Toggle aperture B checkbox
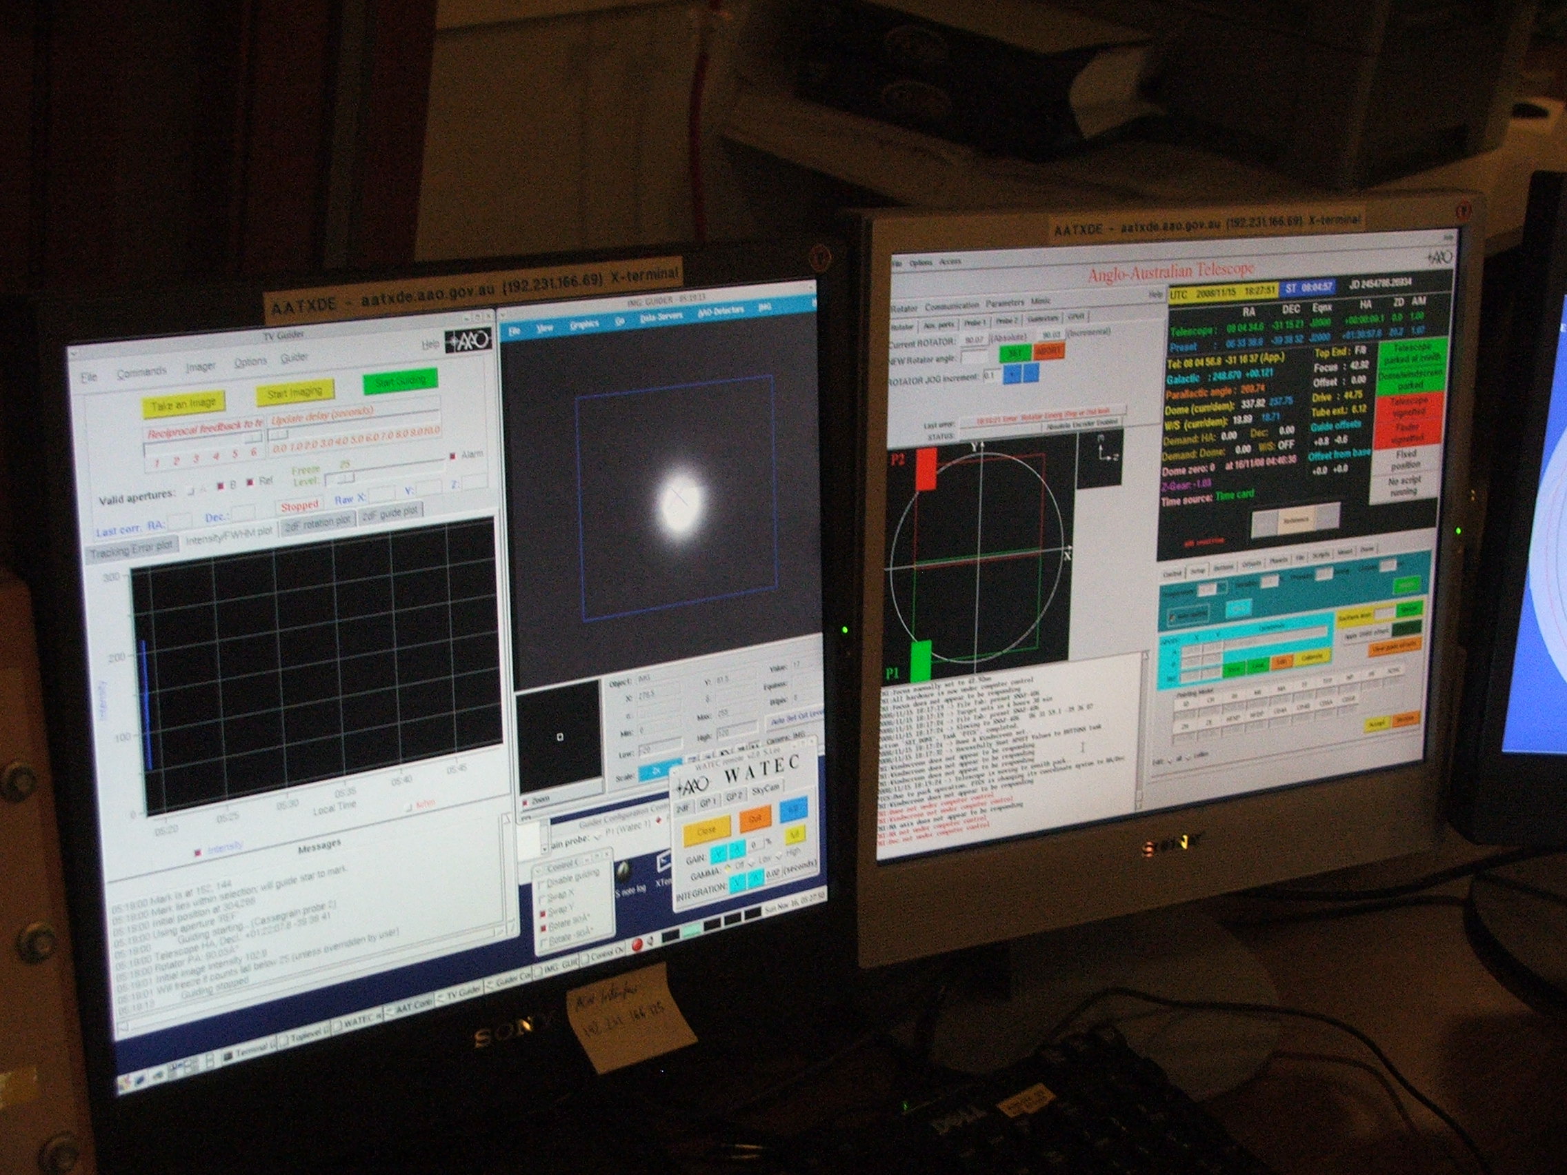 (221, 486)
